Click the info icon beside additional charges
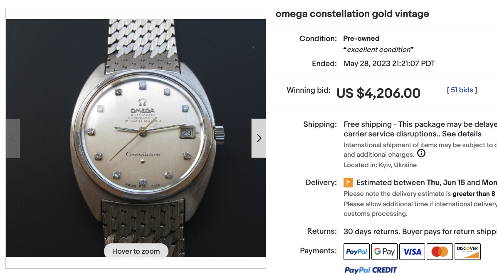 421,153
